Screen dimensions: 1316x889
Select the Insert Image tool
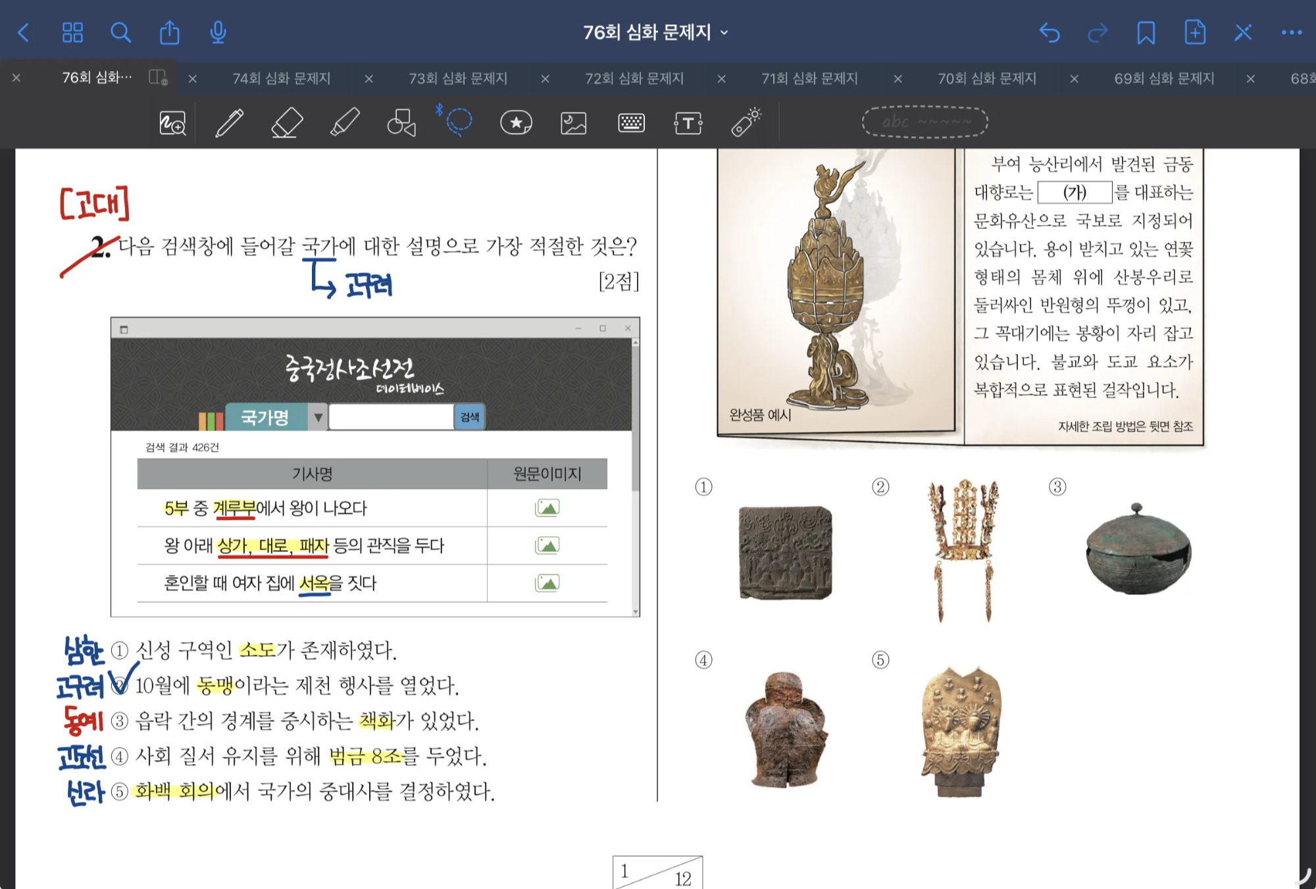(x=573, y=122)
